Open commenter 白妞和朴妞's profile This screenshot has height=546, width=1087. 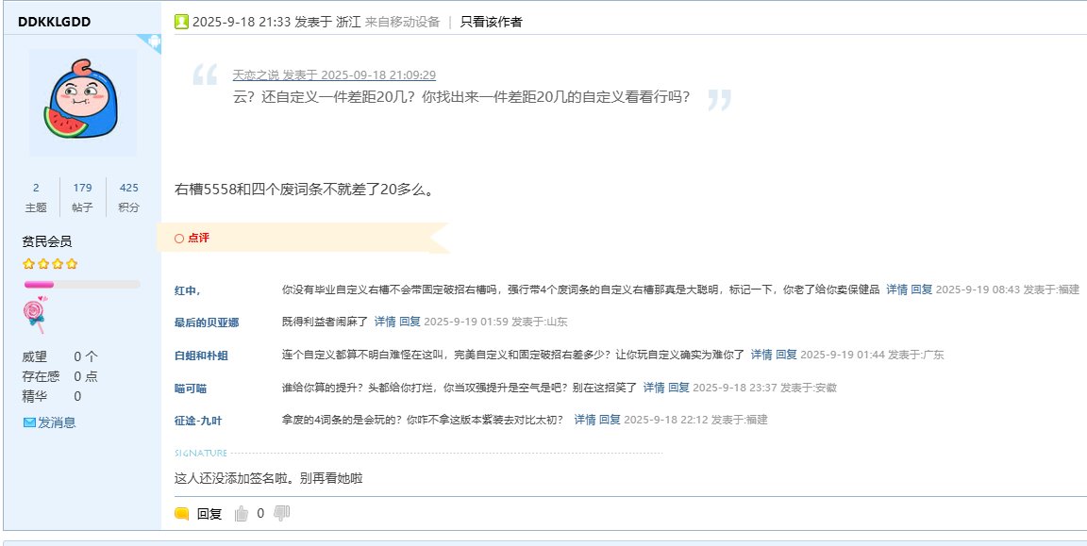(201, 356)
